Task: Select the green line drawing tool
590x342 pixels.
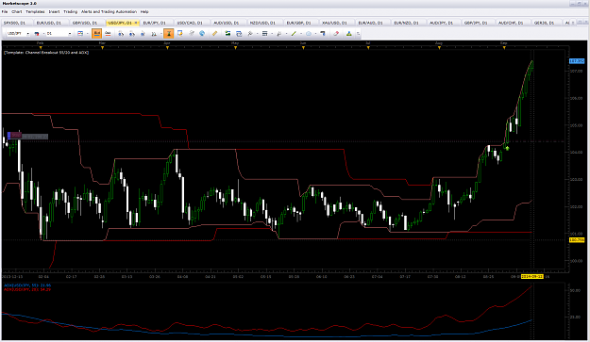Action: point(294,33)
